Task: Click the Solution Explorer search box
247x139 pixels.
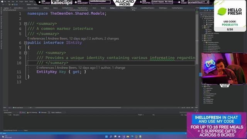Action: click(x=206, y=13)
